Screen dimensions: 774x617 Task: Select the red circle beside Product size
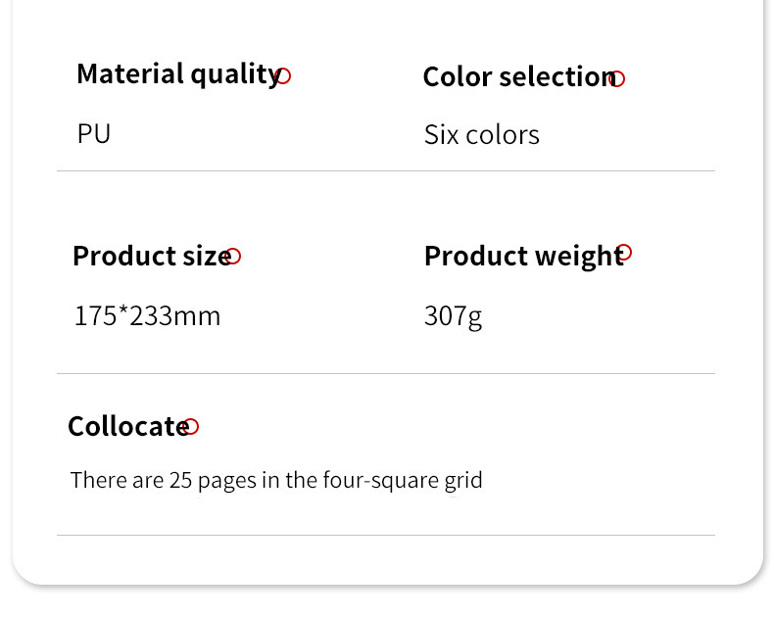(233, 257)
